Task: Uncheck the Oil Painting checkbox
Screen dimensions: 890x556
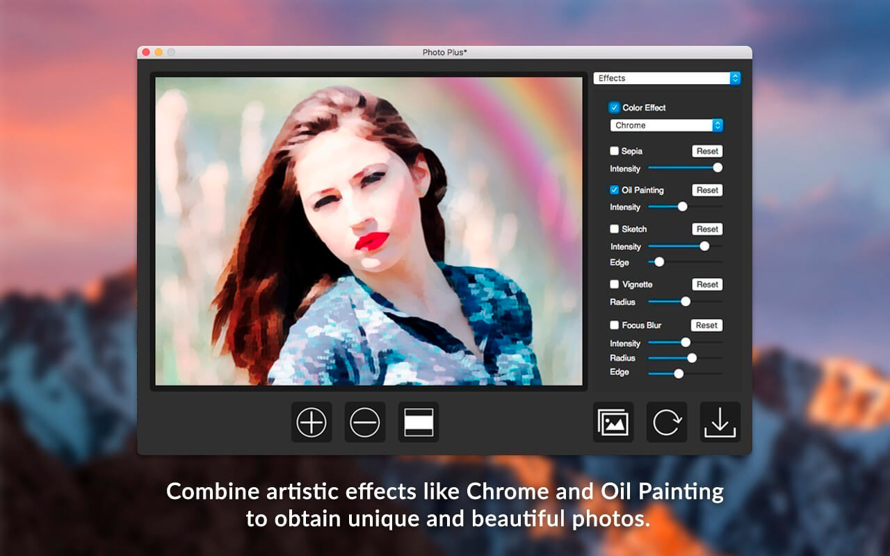Action: click(614, 190)
